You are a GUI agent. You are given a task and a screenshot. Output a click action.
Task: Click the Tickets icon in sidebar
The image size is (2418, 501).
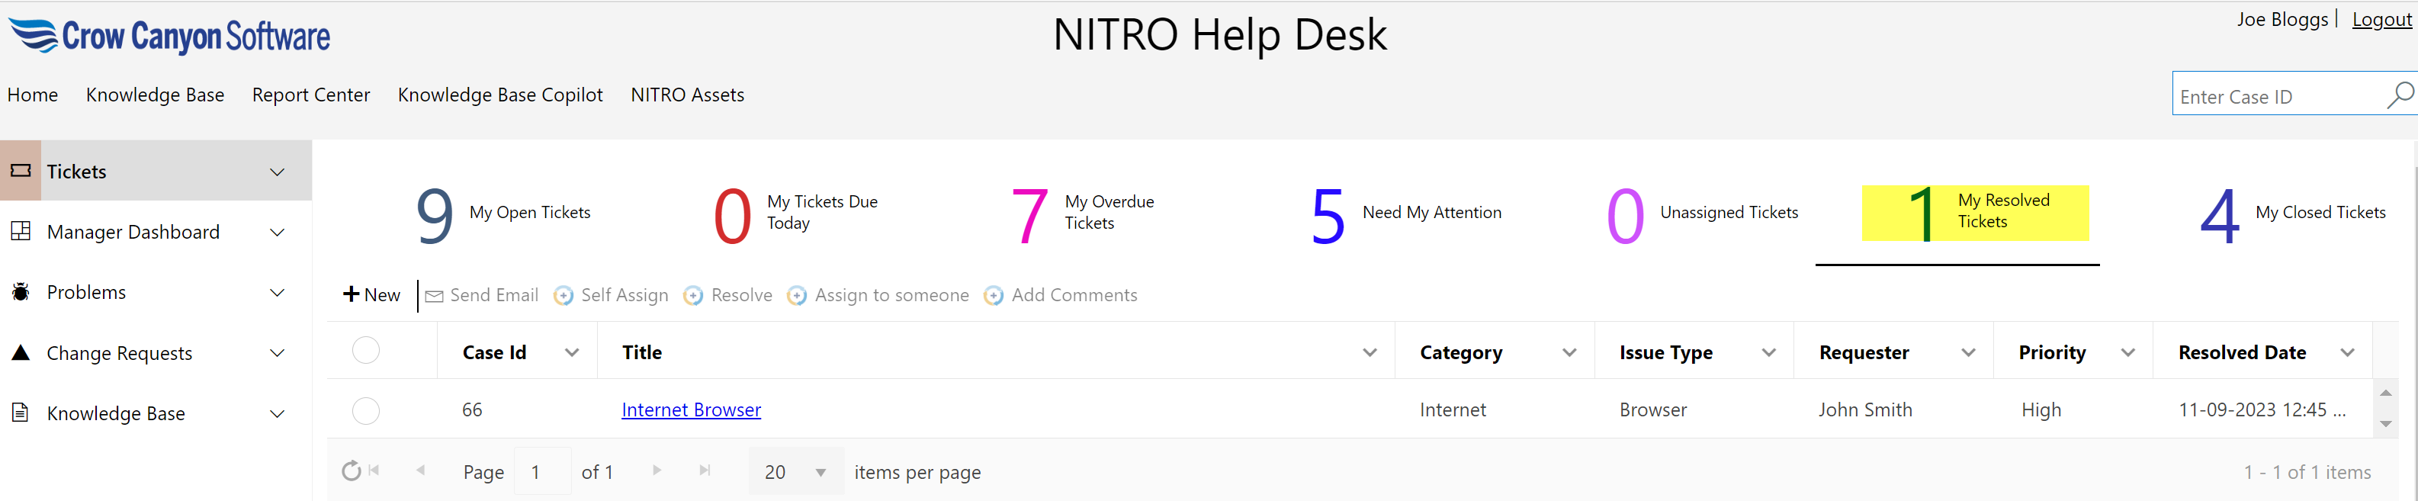point(21,171)
